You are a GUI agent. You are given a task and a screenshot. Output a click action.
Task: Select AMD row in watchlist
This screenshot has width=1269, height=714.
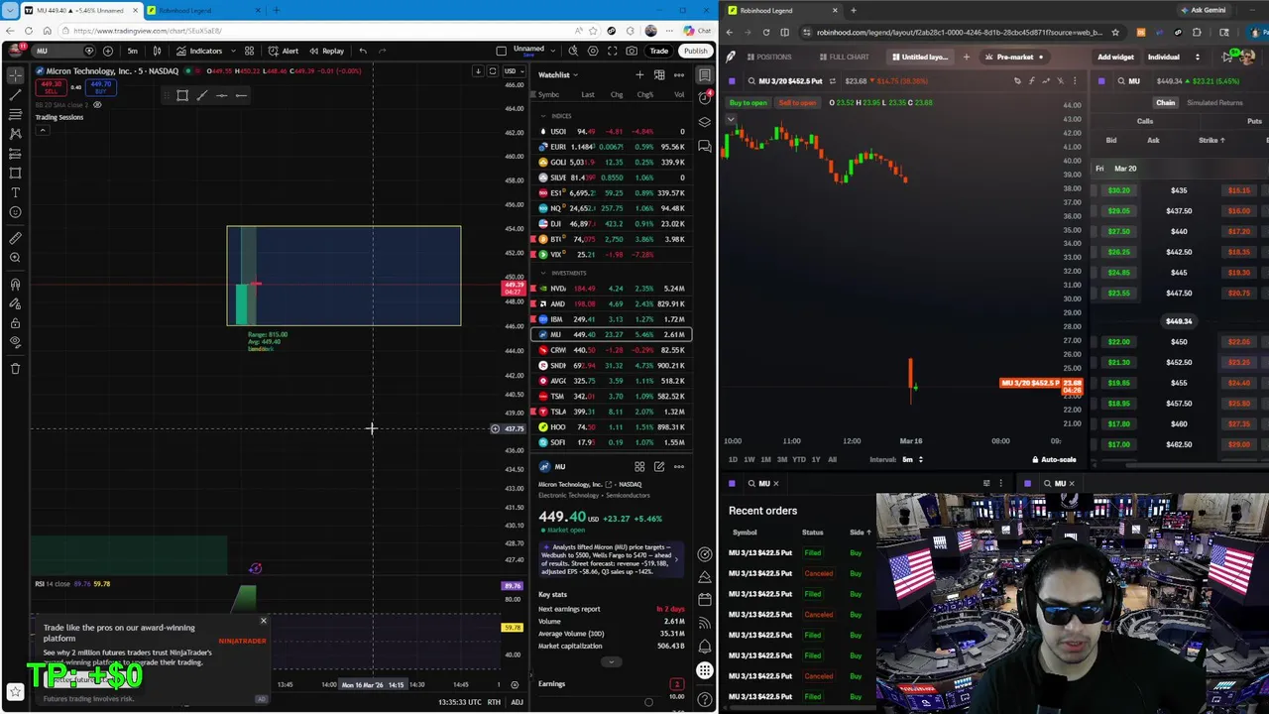(610, 303)
